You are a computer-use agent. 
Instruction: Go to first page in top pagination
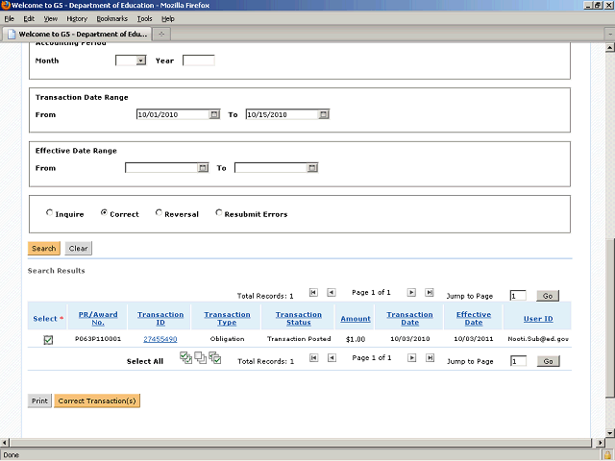pyautogui.click(x=313, y=292)
